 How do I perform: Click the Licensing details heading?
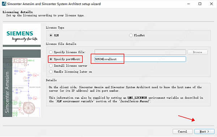[x=18, y=12]
